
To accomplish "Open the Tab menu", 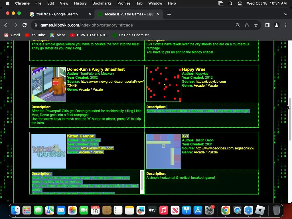I will (139, 3).
